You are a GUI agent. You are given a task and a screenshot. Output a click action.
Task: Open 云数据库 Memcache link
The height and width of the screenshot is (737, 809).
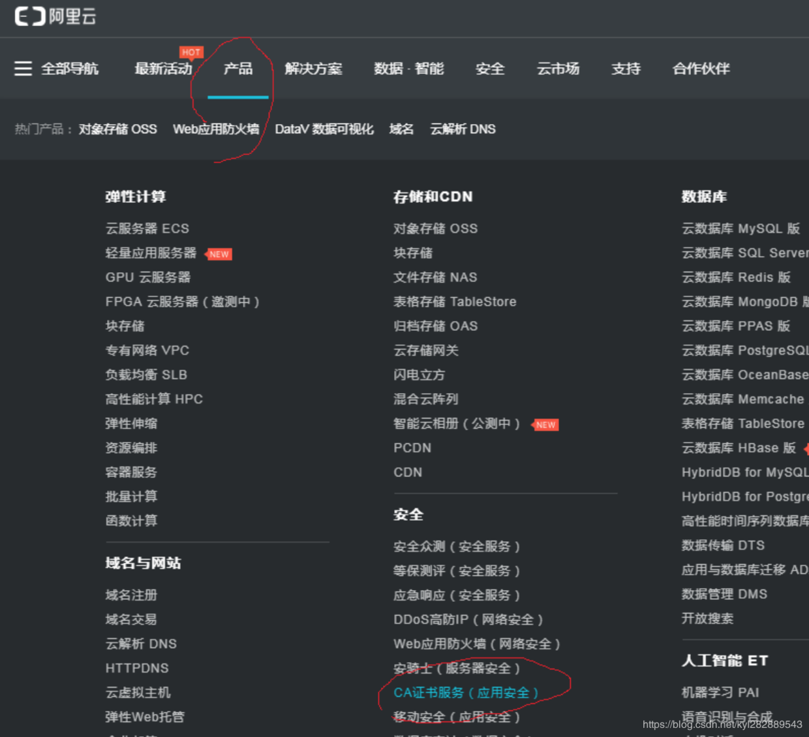[x=742, y=399]
